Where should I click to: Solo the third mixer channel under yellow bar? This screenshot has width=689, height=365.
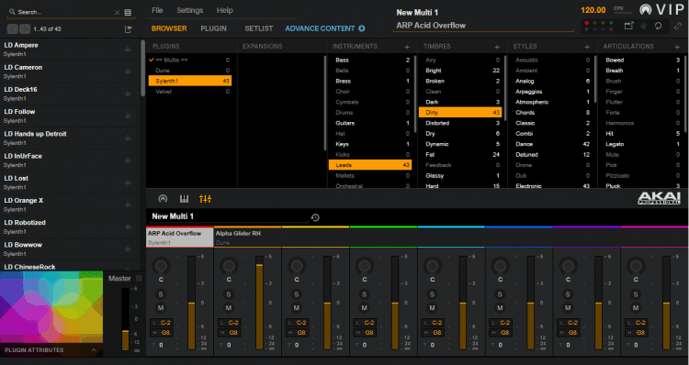click(x=297, y=294)
